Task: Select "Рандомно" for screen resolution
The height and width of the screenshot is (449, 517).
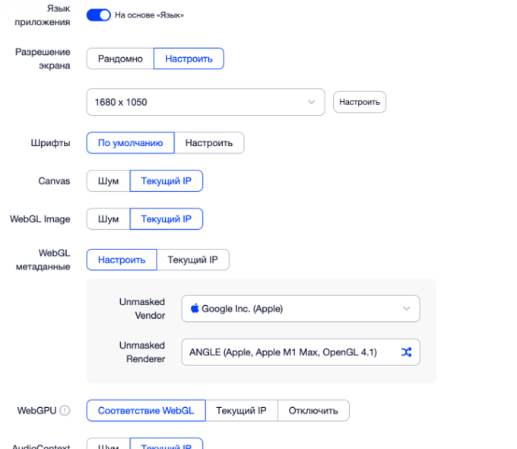Action: pos(120,59)
